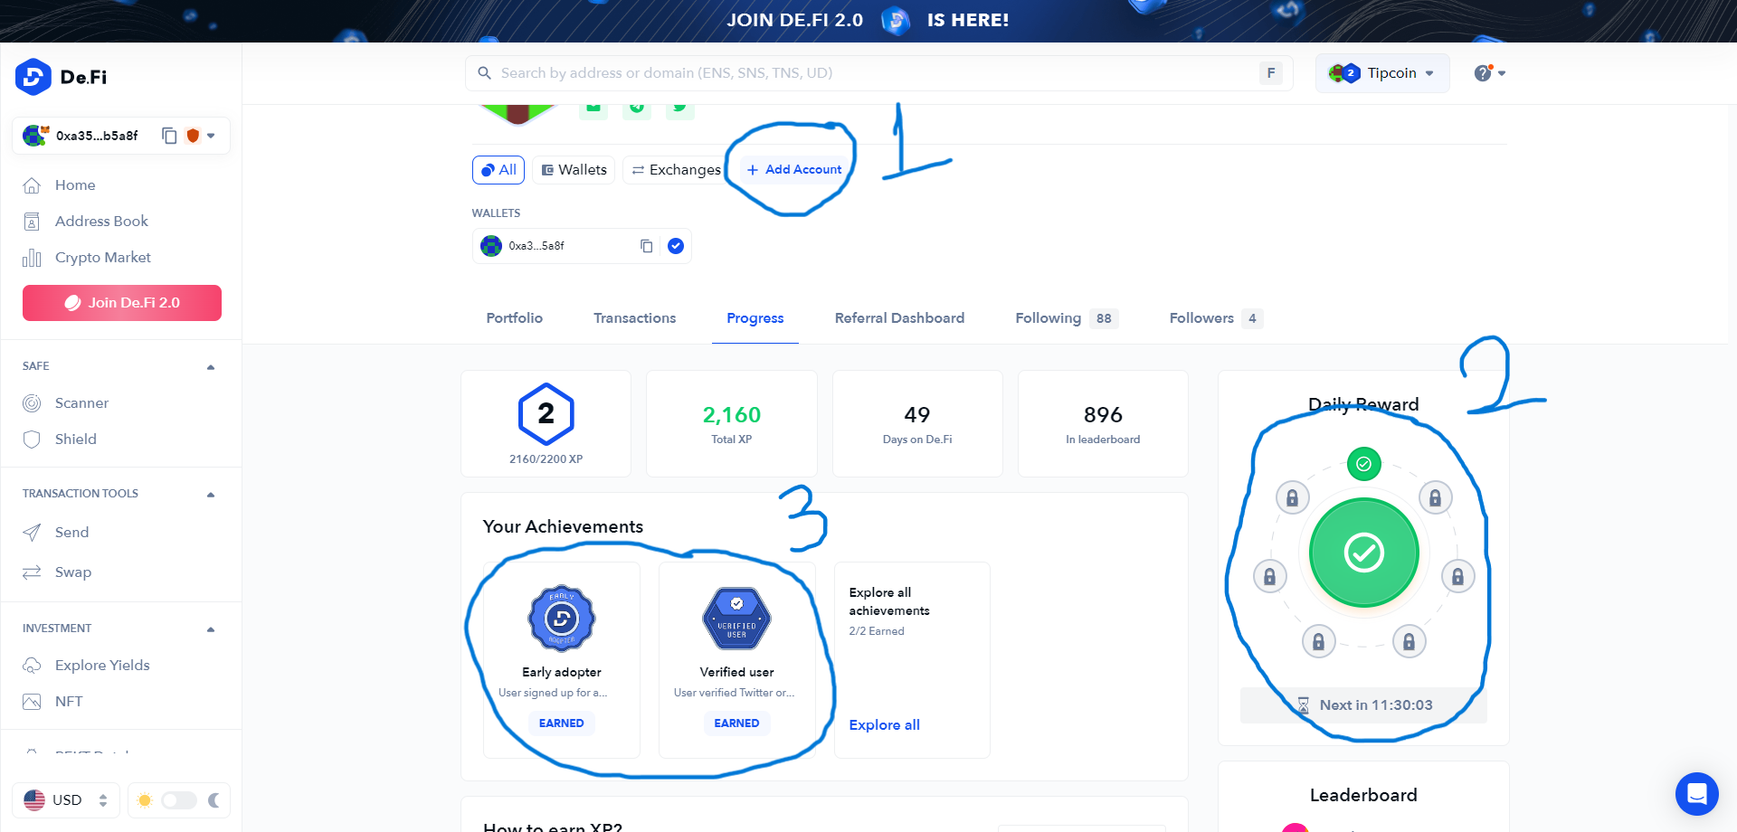This screenshot has height=832, width=1737.
Task: Click the upper-left locked reward day
Action: click(1293, 497)
